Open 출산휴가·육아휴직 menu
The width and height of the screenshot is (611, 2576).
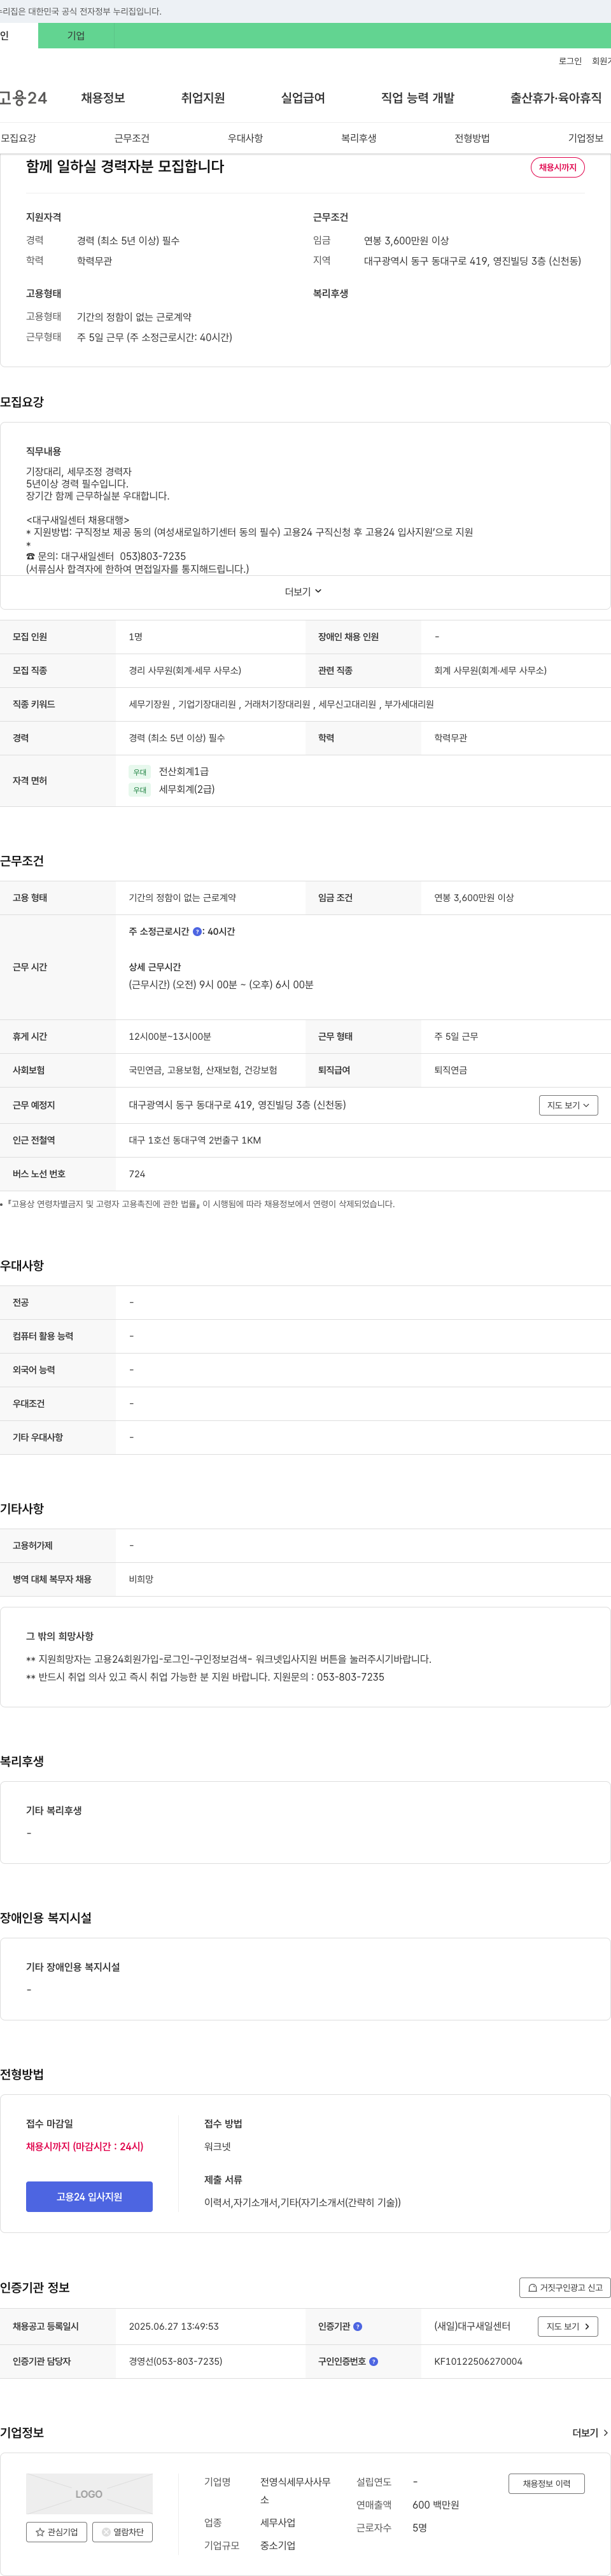(x=556, y=98)
